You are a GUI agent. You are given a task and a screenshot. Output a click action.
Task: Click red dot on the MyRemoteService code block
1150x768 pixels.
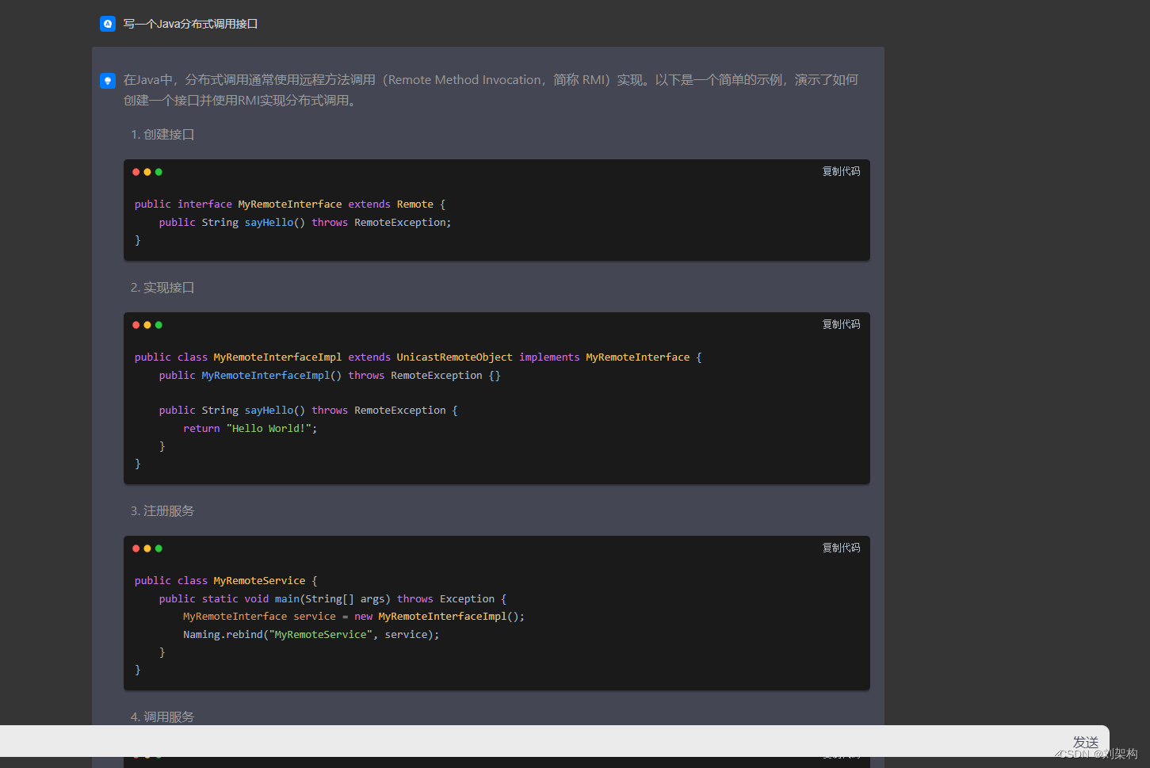pyautogui.click(x=136, y=548)
